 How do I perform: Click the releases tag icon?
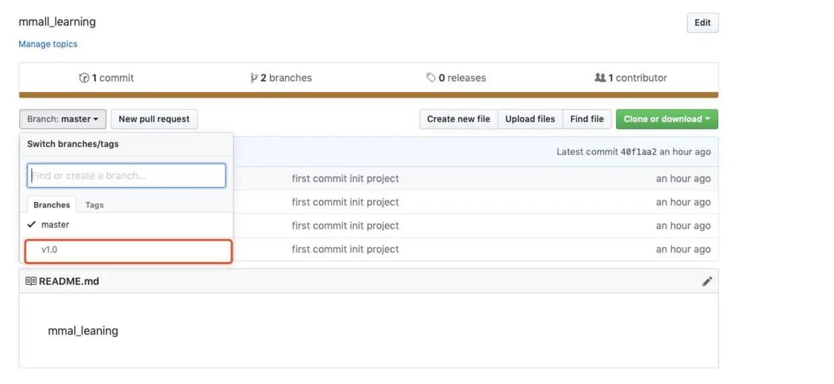431,78
